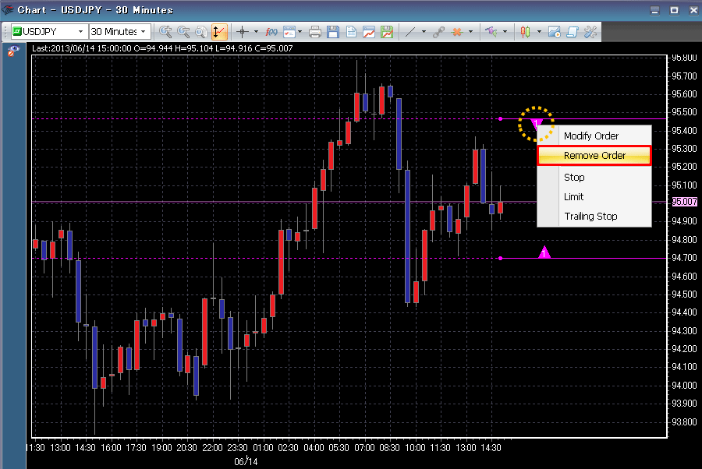This screenshot has height=469, width=702.
Task: Click the Last OHLC info line
Action: point(162,48)
